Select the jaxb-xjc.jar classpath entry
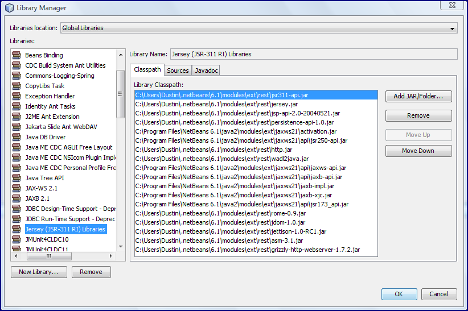This screenshot has width=468, height=311. pos(256,195)
